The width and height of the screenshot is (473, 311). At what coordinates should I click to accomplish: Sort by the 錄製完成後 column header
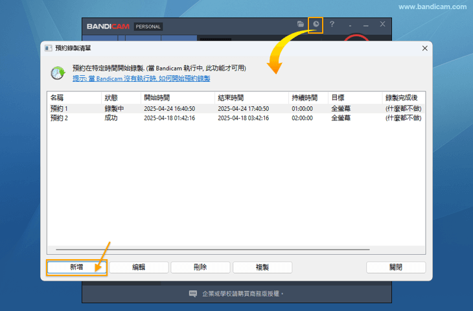[404, 98]
